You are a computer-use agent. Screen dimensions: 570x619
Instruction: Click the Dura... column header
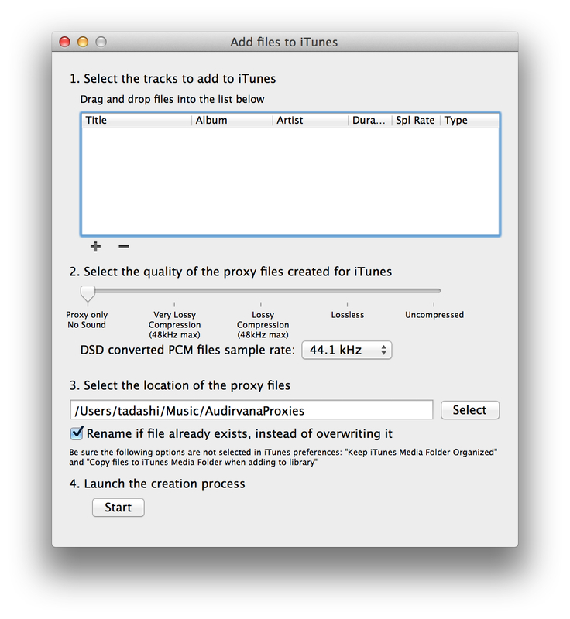[x=369, y=121]
